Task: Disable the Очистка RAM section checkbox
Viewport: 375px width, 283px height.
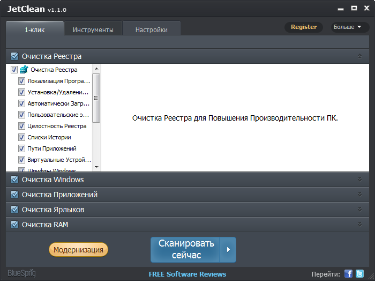Action: 14,225
